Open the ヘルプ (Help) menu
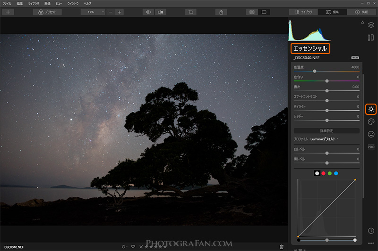This screenshot has width=378, height=251. 87,3
